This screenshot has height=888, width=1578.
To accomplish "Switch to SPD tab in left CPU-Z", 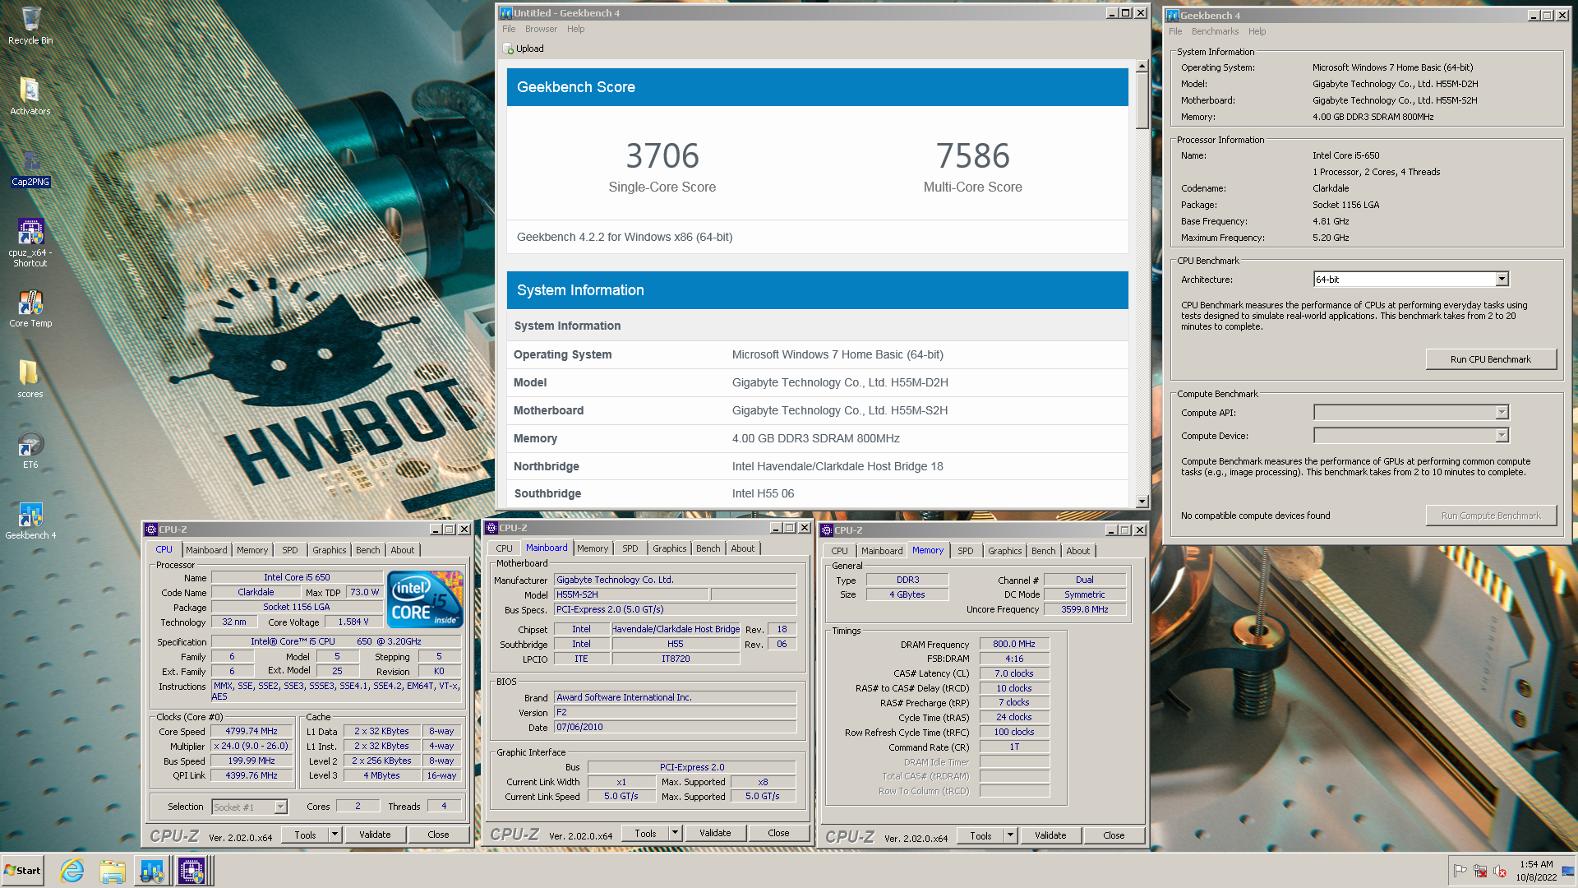I will coord(290,550).
